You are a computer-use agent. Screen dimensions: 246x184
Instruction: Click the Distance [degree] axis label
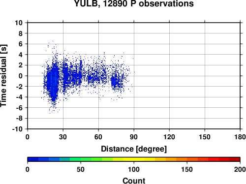[x=134, y=149]
